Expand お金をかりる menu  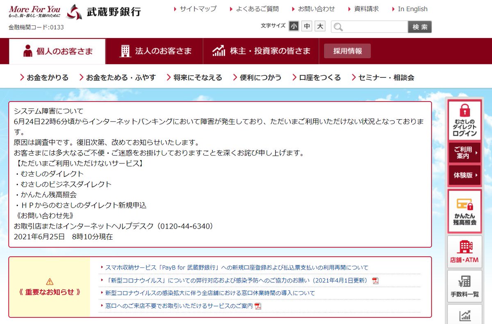44,77
